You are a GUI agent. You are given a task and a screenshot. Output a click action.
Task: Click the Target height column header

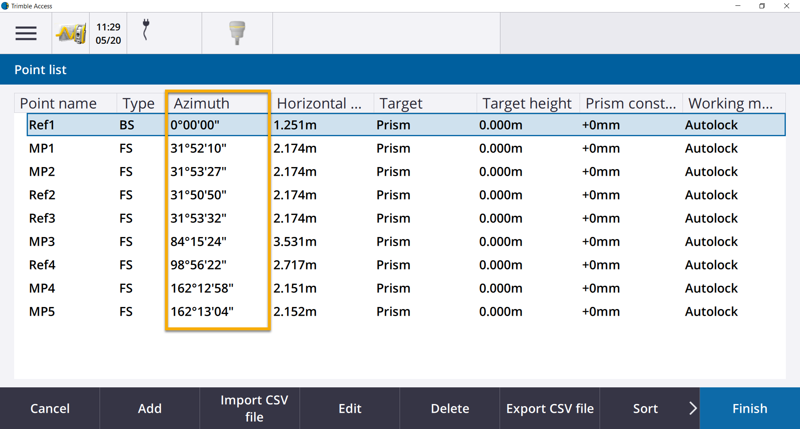[x=527, y=103]
